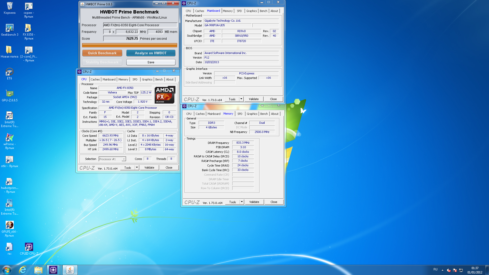
Task: Expand the Tools arrow in the Memory window
Action: (x=242, y=202)
